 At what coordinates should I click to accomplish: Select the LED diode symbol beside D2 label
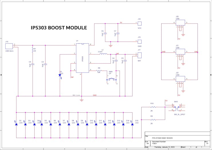16,123
